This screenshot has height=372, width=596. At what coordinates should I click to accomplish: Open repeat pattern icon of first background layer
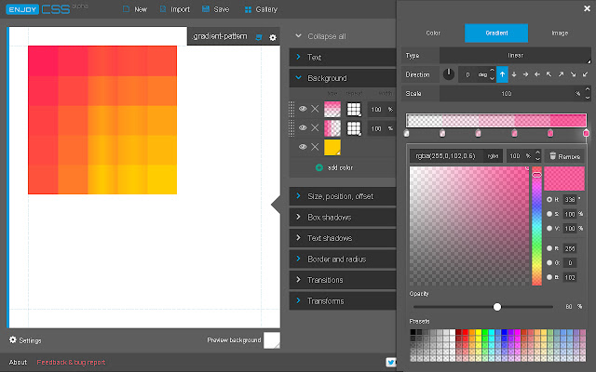[355, 109]
